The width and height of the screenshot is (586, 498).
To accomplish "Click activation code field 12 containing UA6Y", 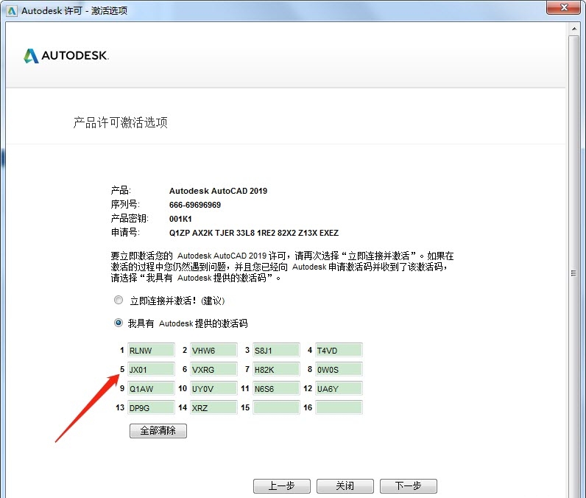I will tap(339, 388).
